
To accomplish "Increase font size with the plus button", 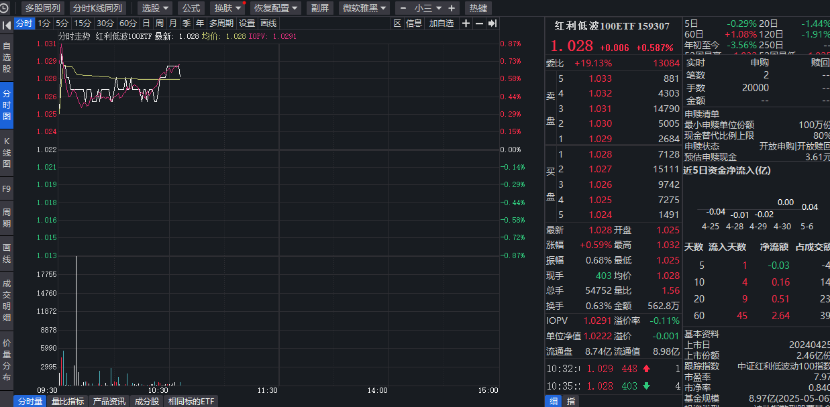I will [x=452, y=8].
